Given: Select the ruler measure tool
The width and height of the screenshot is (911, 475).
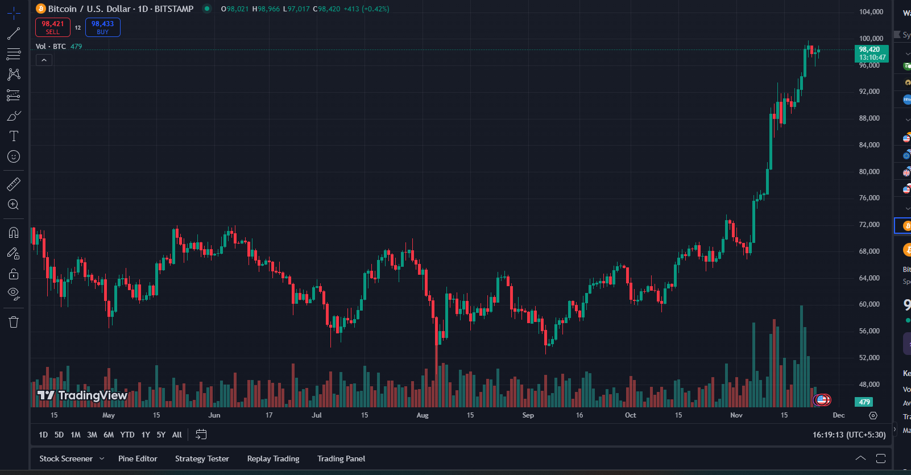Looking at the screenshot, I should point(14,184).
